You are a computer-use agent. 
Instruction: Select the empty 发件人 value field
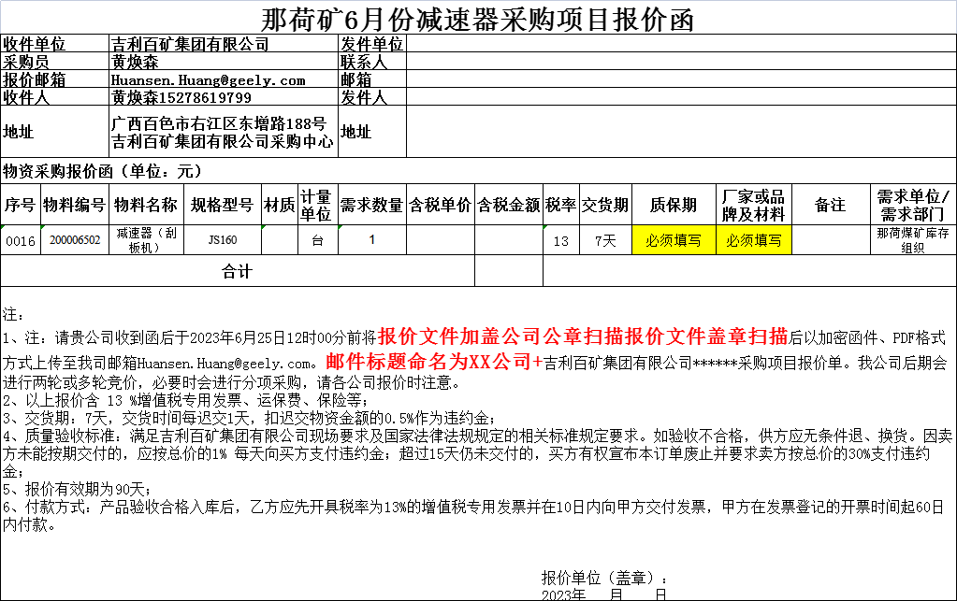[681, 97]
